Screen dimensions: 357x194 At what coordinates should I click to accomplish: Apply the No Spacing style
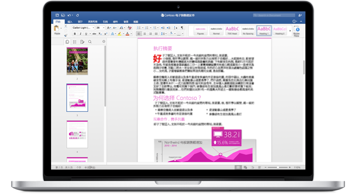248,30
